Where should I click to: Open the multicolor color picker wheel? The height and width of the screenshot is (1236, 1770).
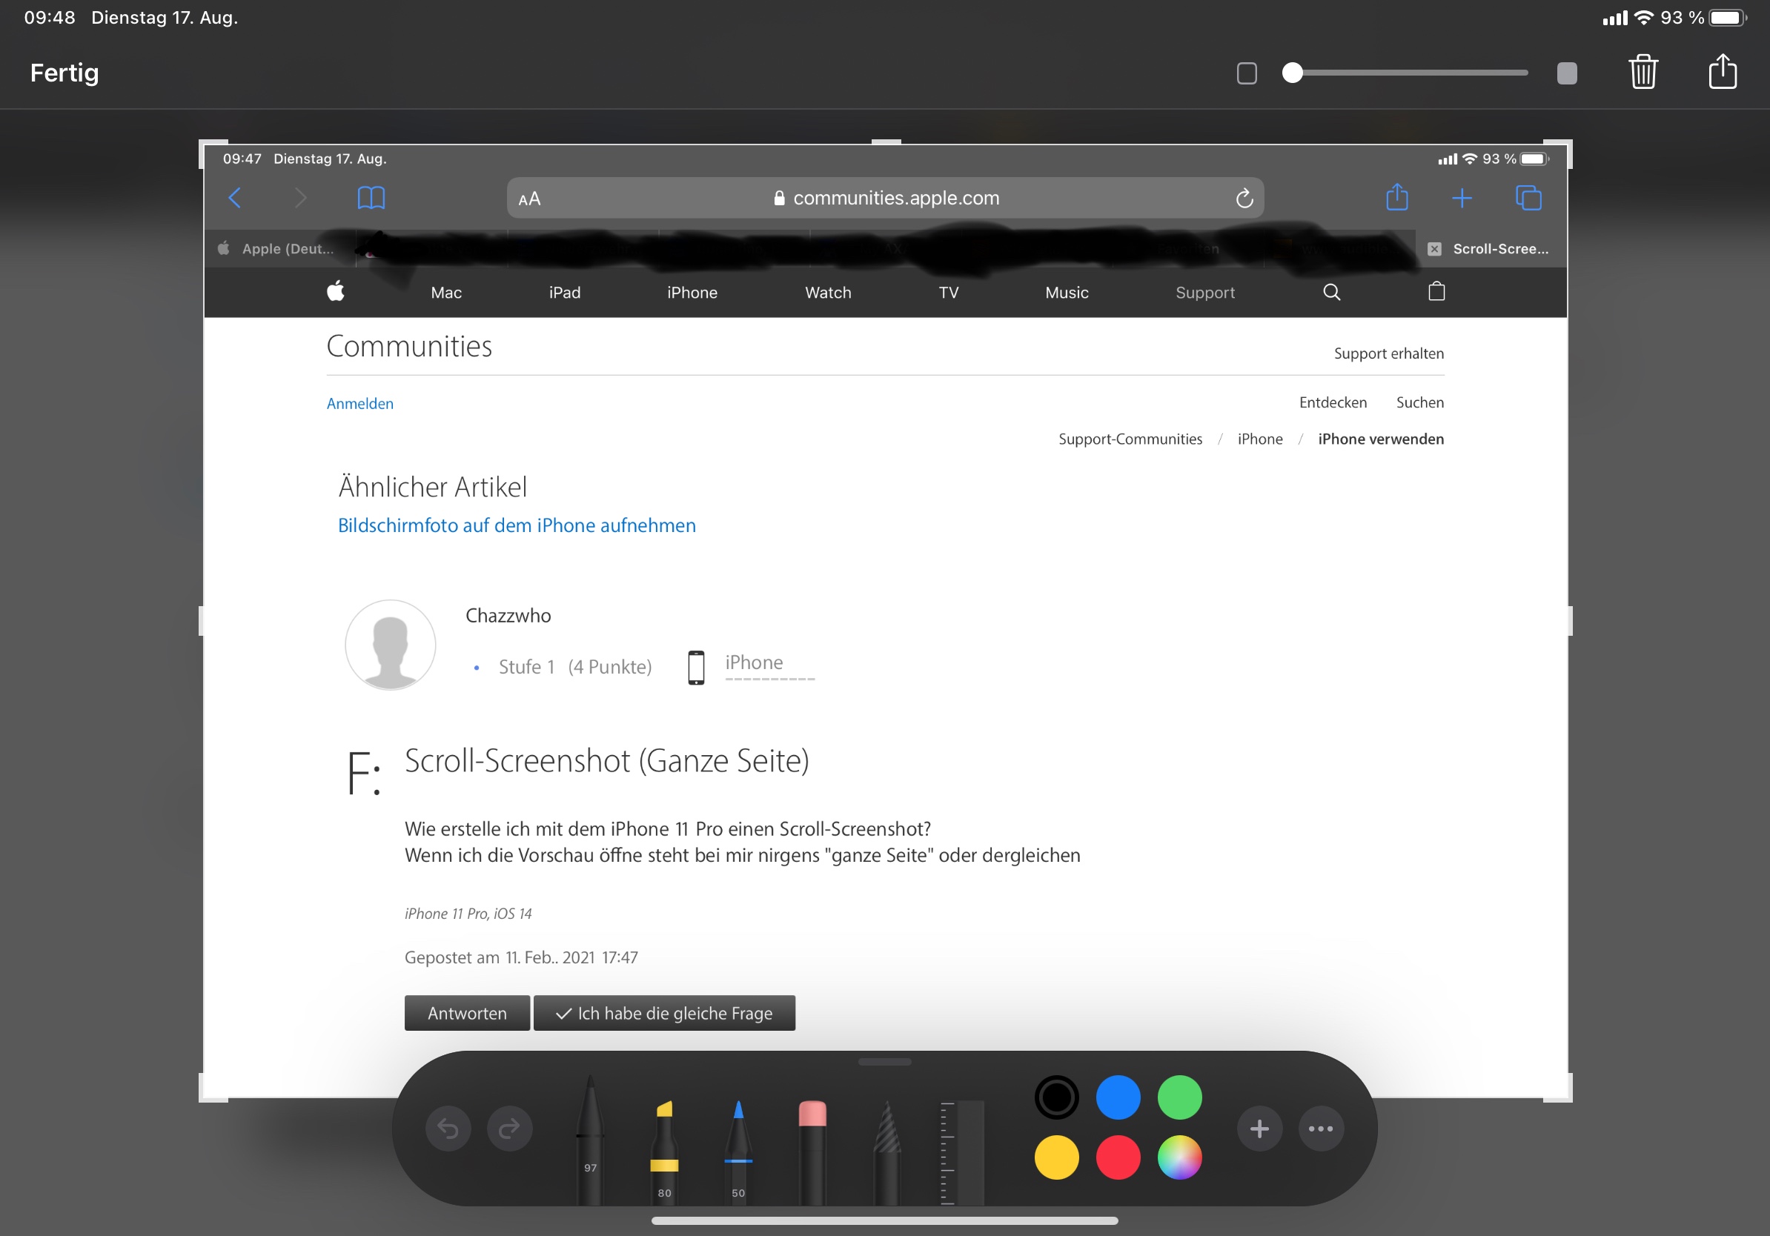pyautogui.click(x=1179, y=1157)
